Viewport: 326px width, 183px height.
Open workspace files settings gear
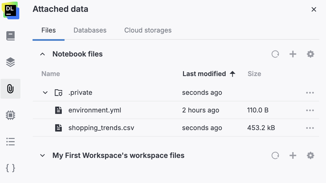pos(310,155)
